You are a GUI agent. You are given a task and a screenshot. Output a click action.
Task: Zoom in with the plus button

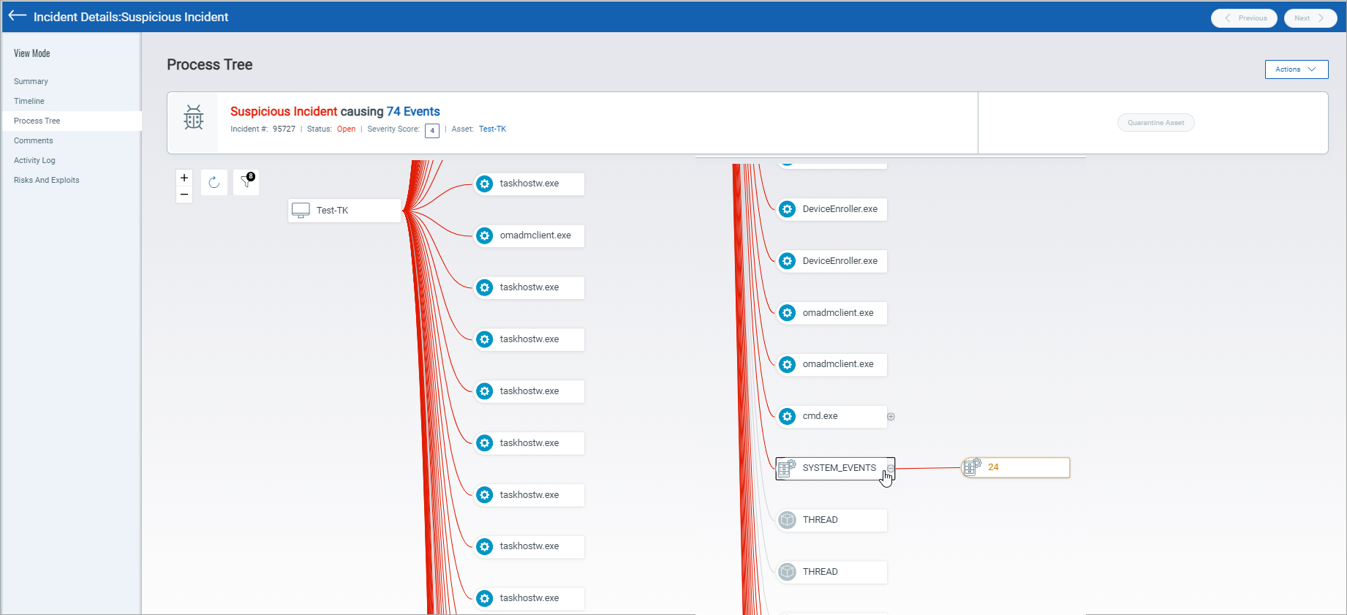click(184, 178)
